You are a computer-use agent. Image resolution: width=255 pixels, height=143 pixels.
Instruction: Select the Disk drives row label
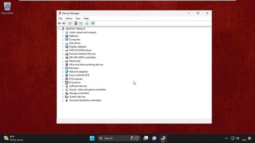(x=75, y=43)
